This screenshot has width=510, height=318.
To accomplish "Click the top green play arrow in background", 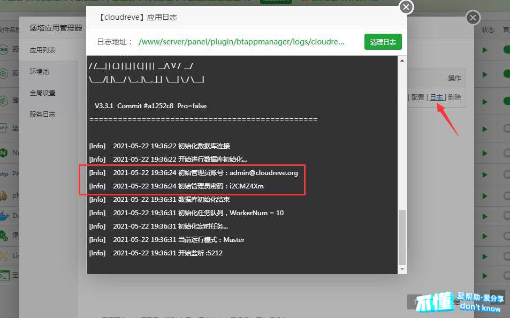I will 485,50.
